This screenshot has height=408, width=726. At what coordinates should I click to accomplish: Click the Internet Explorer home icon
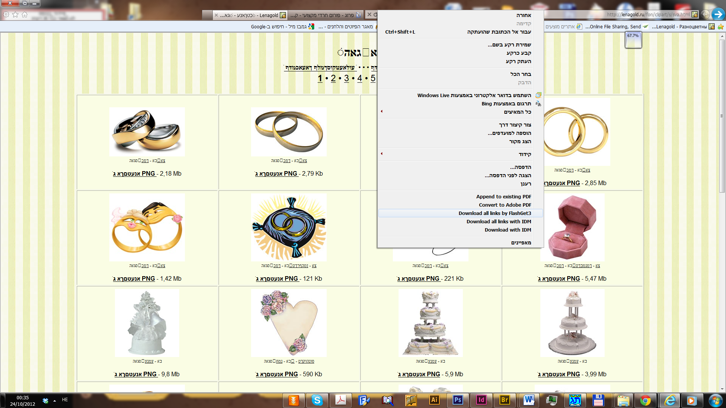tap(25, 15)
